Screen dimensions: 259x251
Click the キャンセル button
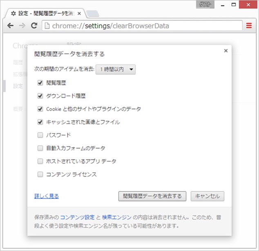(x=208, y=196)
